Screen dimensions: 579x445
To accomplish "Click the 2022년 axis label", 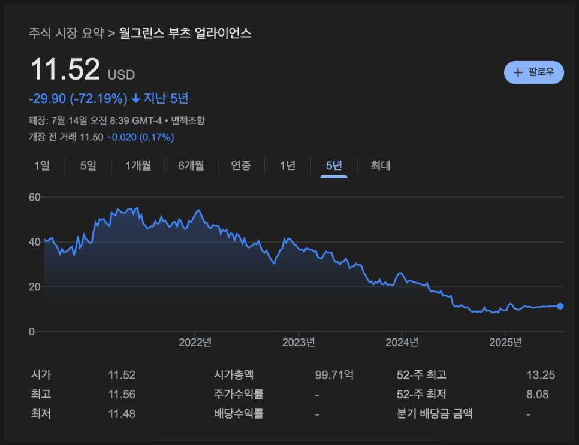I will [195, 343].
